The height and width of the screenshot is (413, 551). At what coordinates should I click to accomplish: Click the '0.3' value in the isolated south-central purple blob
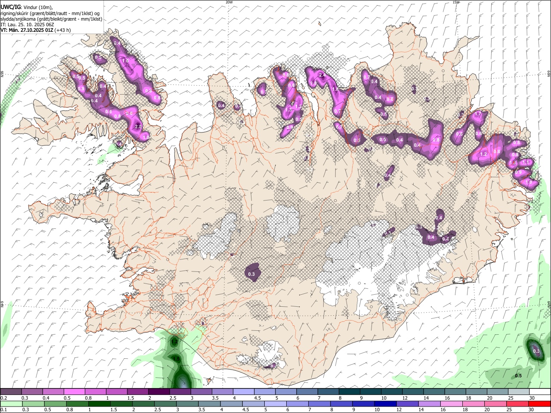pos(252,274)
